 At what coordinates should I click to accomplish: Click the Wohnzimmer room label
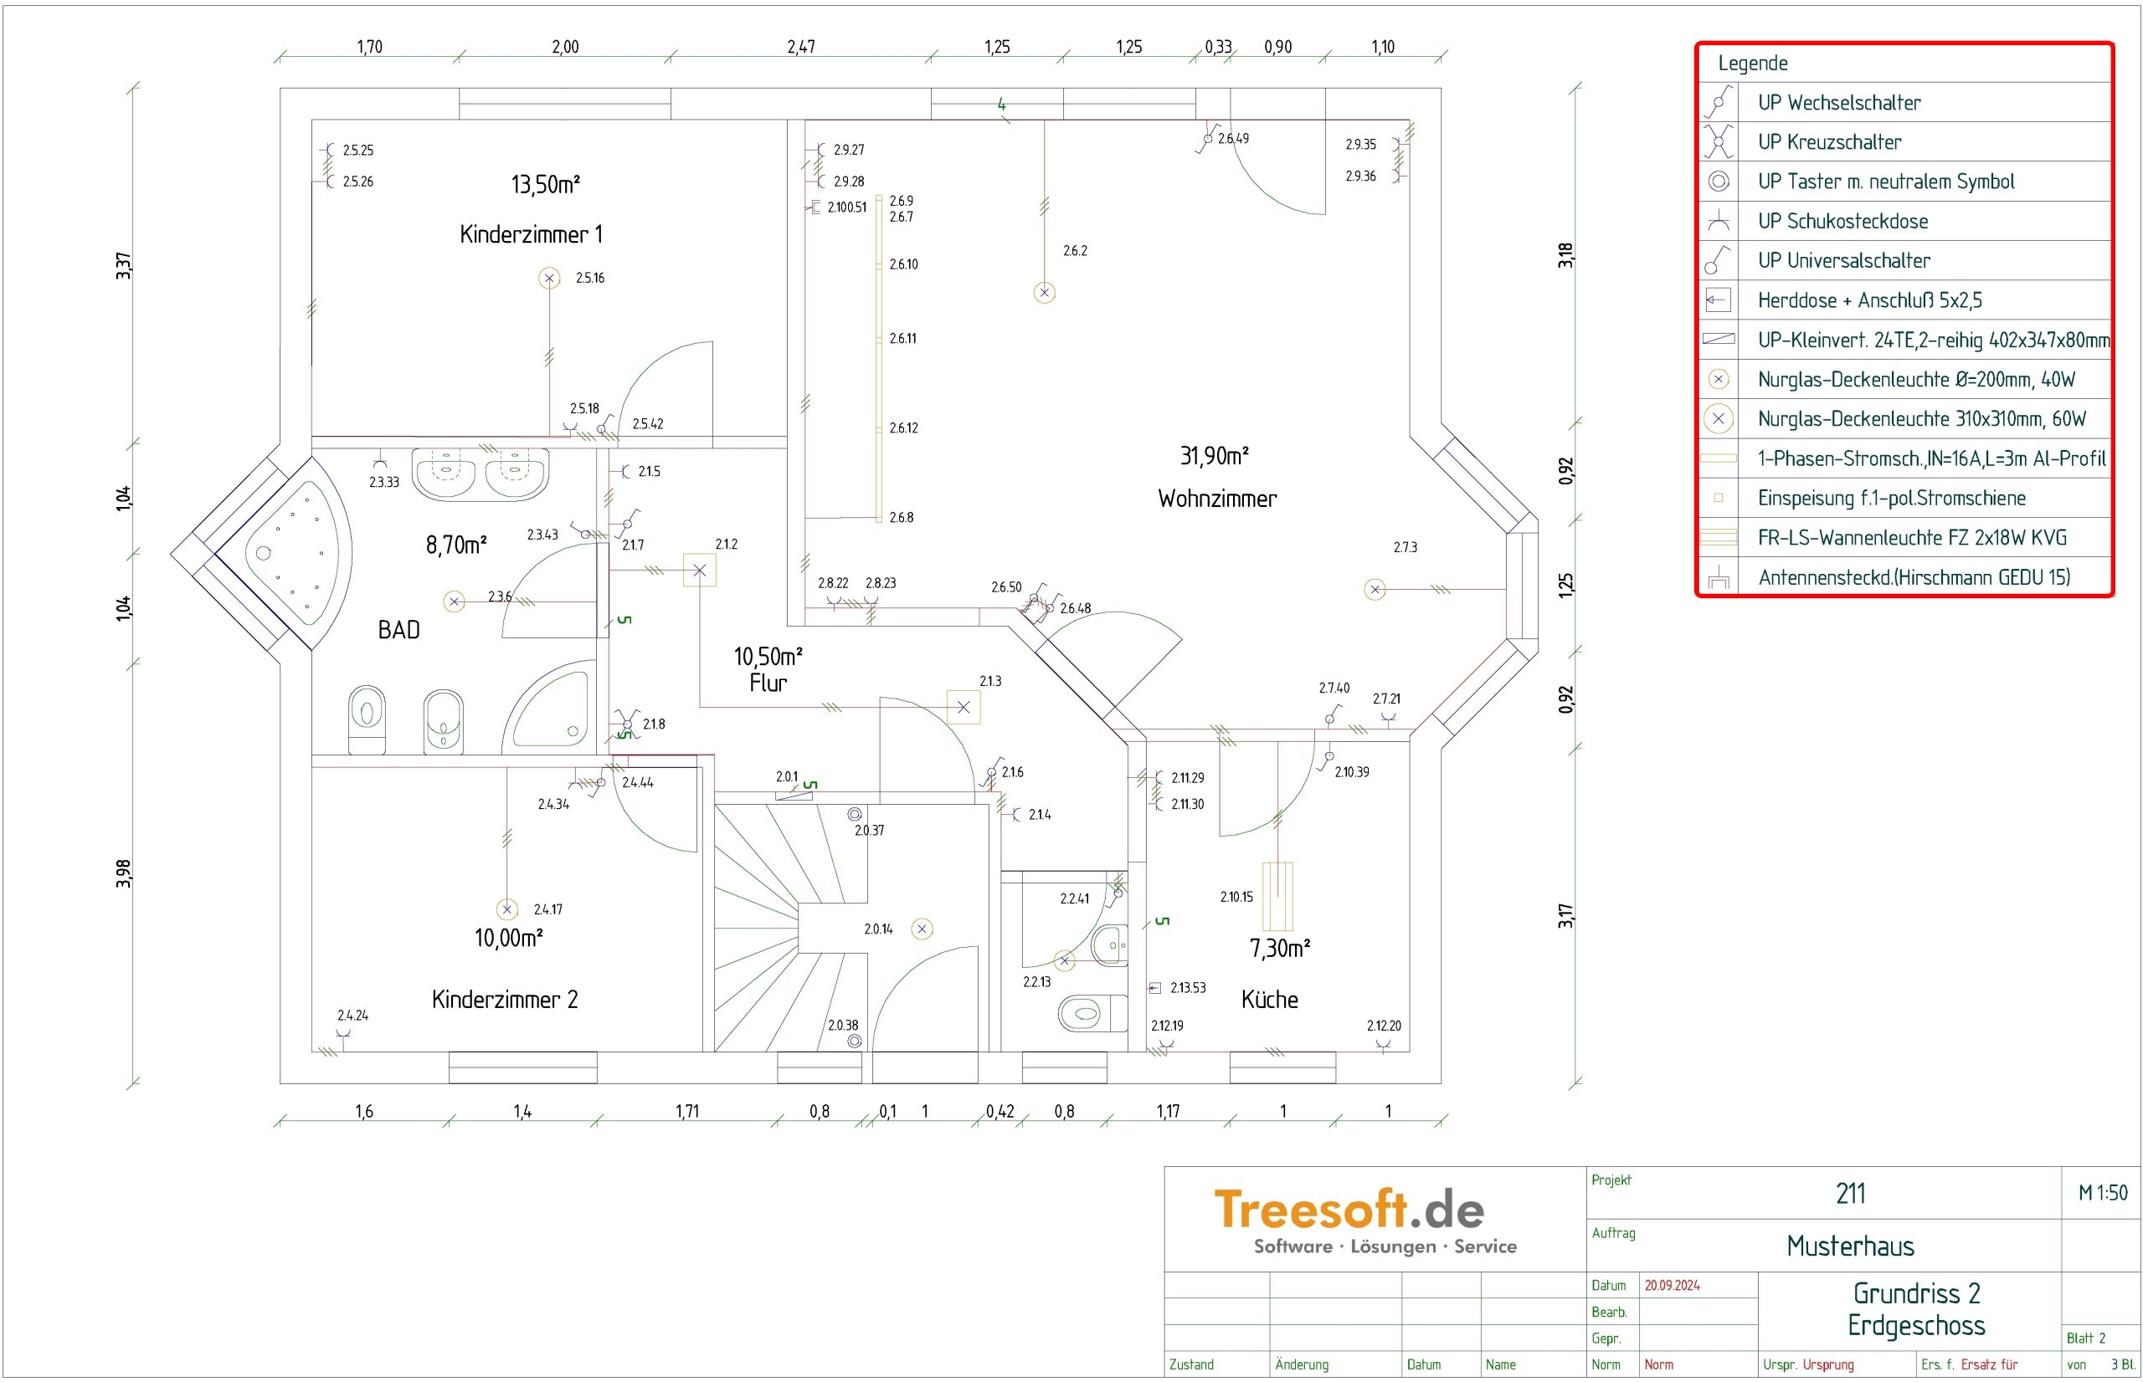(x=1216, y=499)
